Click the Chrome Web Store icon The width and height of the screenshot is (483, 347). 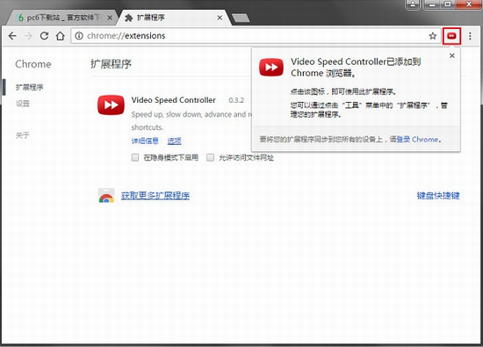coord(106,196)
